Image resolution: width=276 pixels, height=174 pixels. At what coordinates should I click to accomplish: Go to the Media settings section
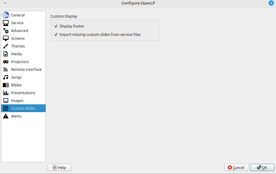click(x=16, y=54)
